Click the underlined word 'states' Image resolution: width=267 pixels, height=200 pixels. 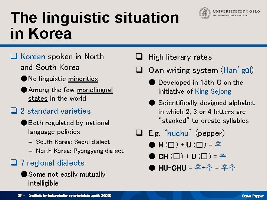coord(38,99)
